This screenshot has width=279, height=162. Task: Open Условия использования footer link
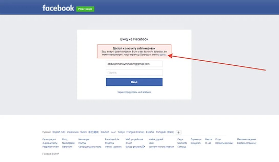161,147
